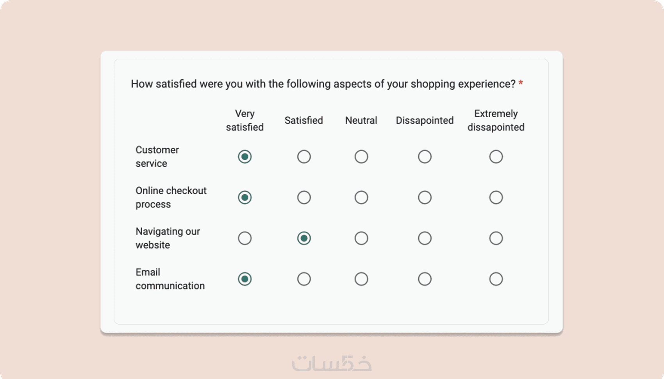Image resolution: width=664 pixels, height=379 pixels.
Task: Rate Navigating our website as Dissapointed
Action: click(x=425, y=238)
